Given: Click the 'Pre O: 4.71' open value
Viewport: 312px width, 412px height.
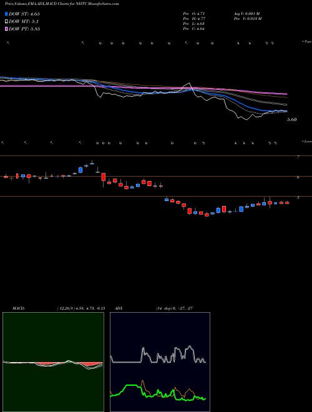Looking at the screenshot, I should coord(194,14).
